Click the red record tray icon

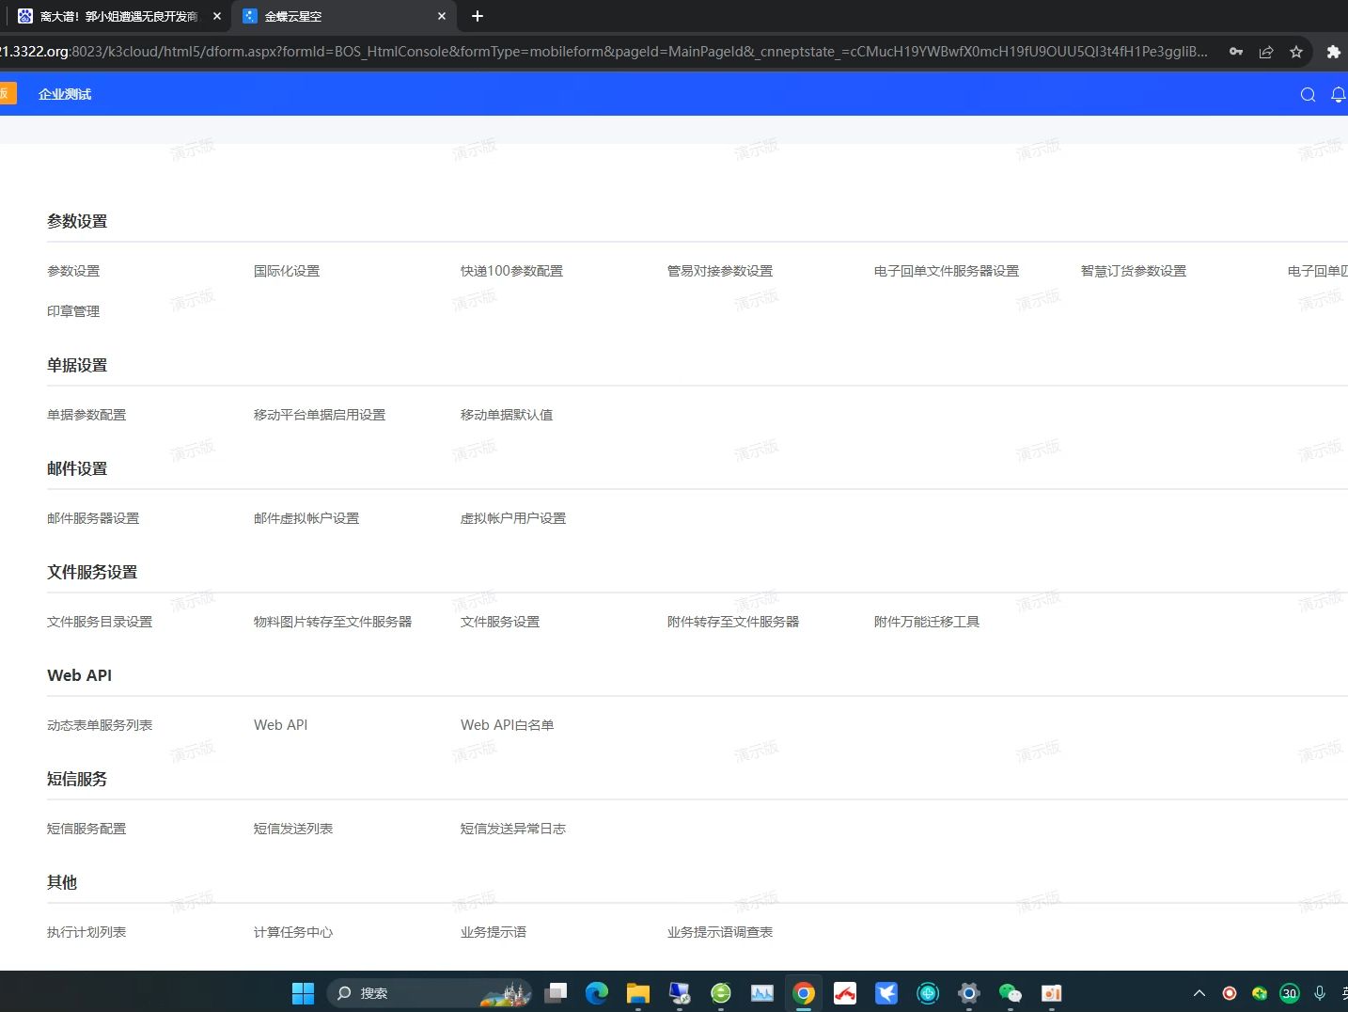click(x=1230, y=993)
